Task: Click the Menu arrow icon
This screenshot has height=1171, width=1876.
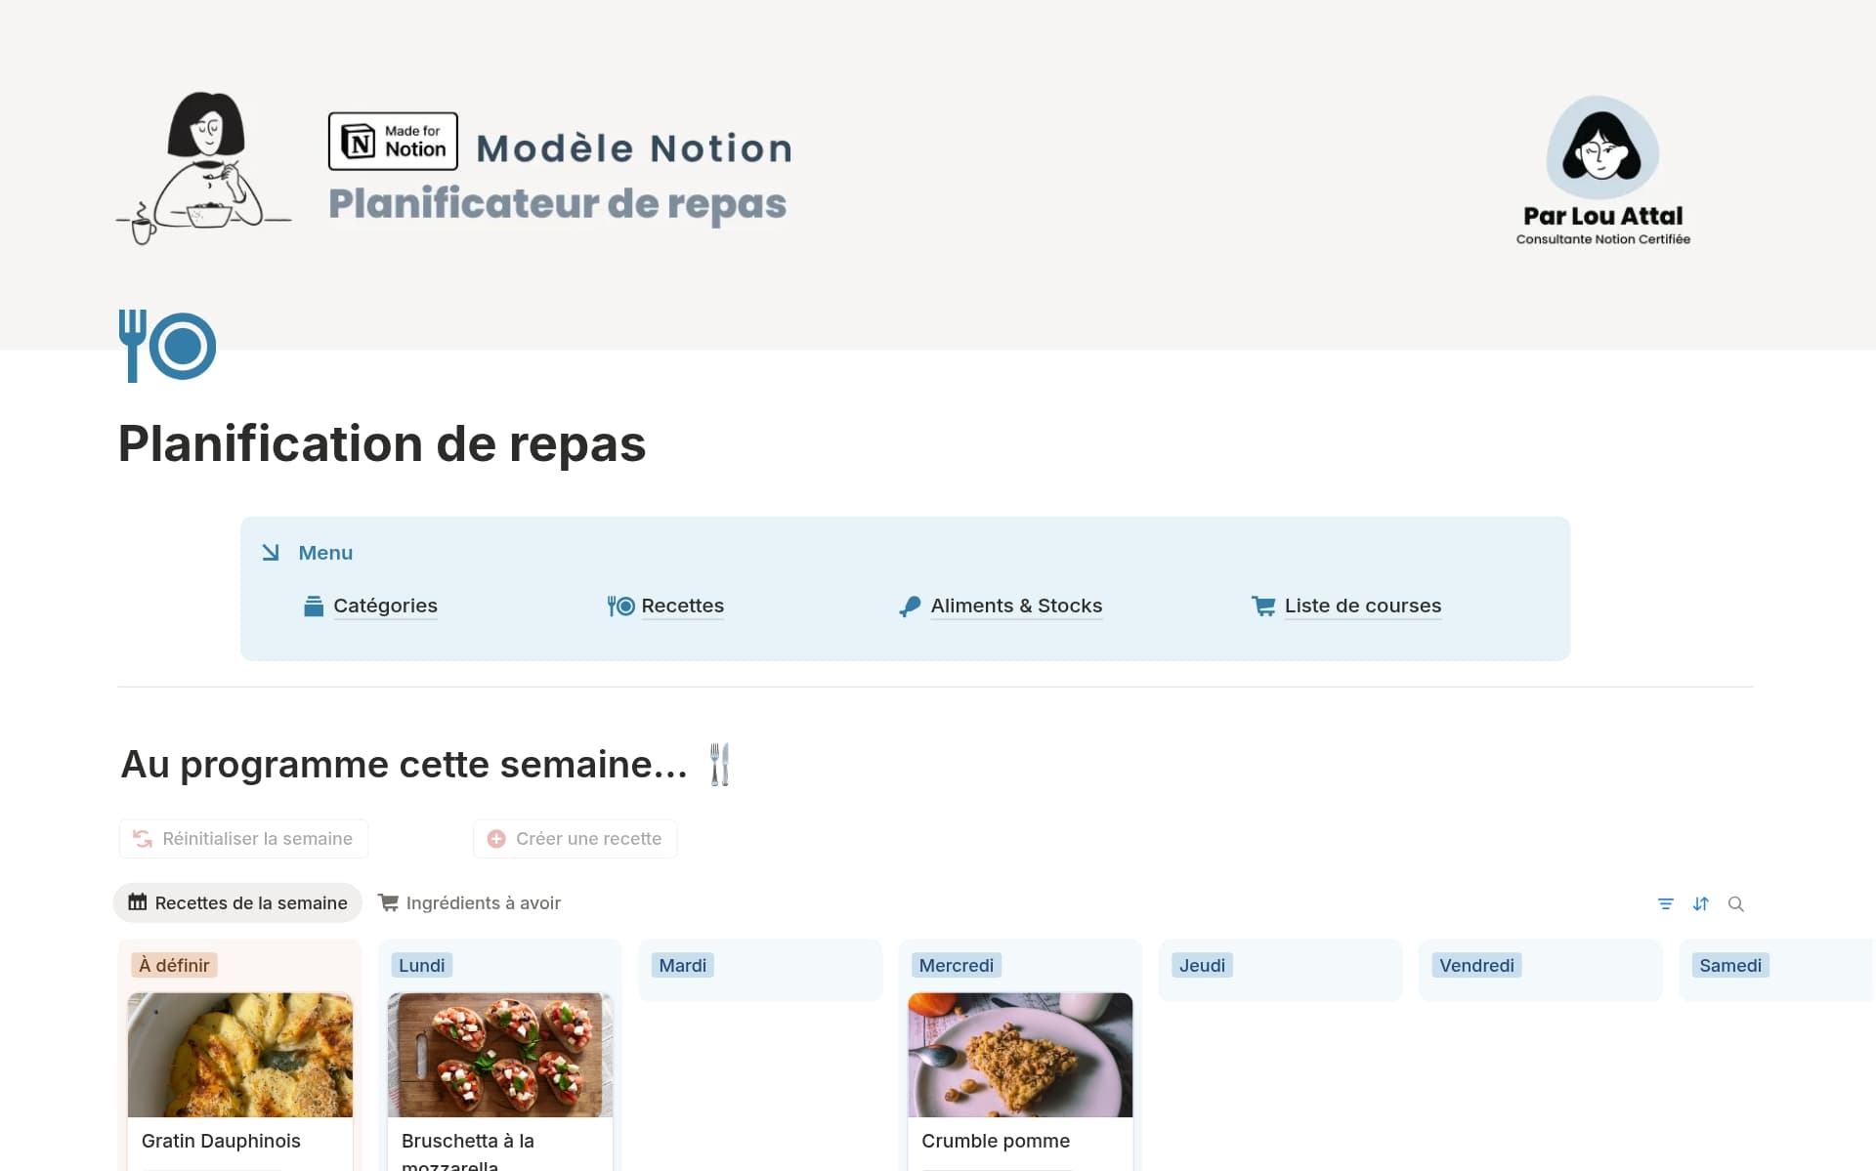Action: tap(271, 553)
